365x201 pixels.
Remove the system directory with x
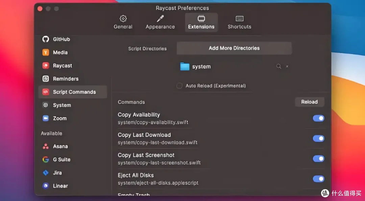(x=287, y=66)
